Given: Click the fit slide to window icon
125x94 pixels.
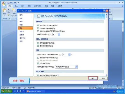Looking at the screenshot, I should pos(120,88).
